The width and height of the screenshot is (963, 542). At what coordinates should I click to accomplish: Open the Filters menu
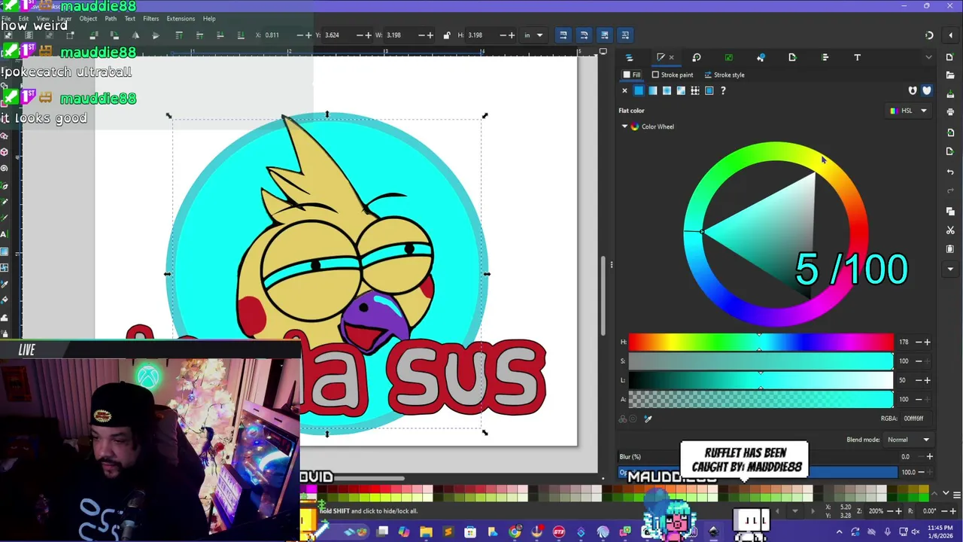tap(150, 19)
